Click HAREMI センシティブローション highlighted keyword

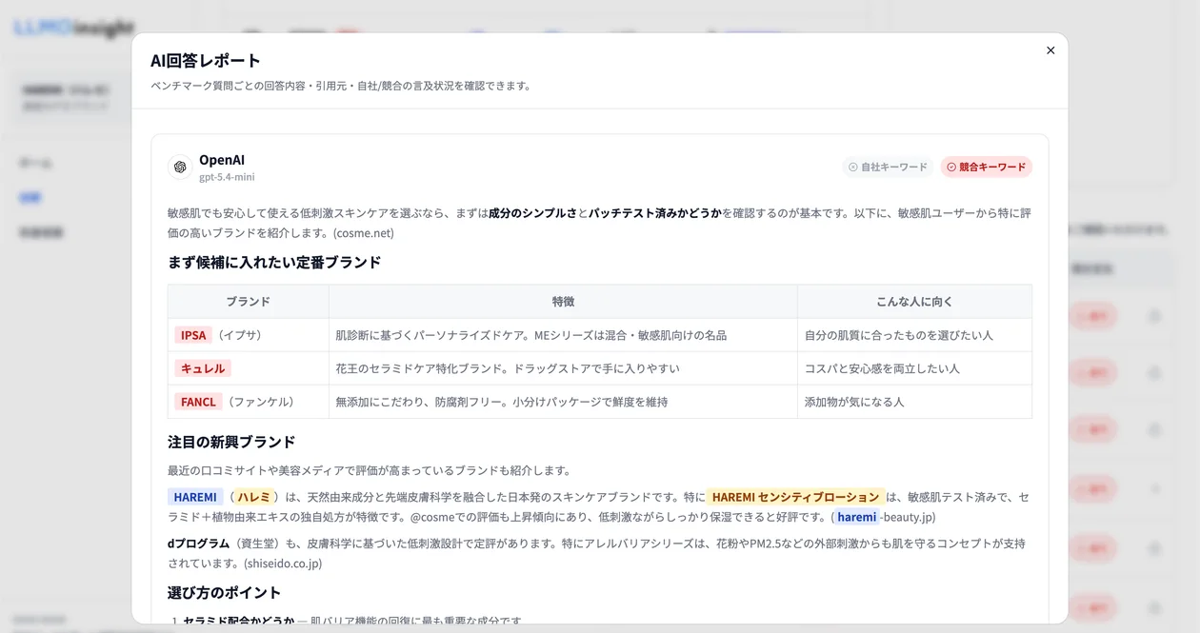(795, 497)
